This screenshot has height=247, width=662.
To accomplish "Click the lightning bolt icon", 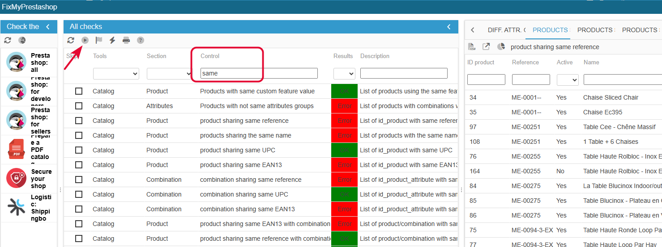I will [x=113, y=40].
